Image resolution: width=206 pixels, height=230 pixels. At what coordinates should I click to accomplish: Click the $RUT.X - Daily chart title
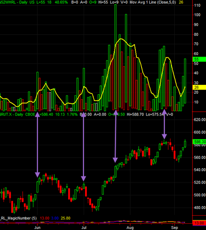click(x=12, y=115)
